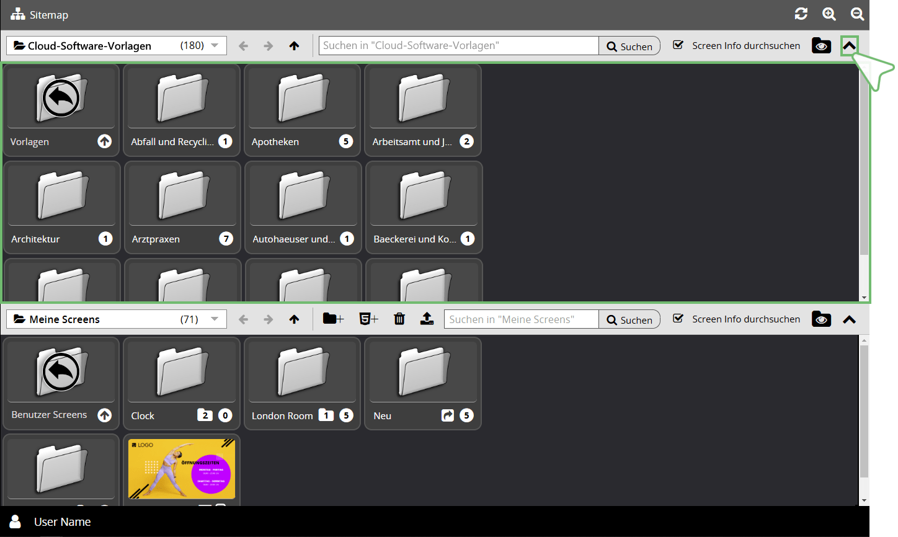The image size is (898, 537).
Task: Collapse the Meine Screens panel with chevron
Action: 849,319
